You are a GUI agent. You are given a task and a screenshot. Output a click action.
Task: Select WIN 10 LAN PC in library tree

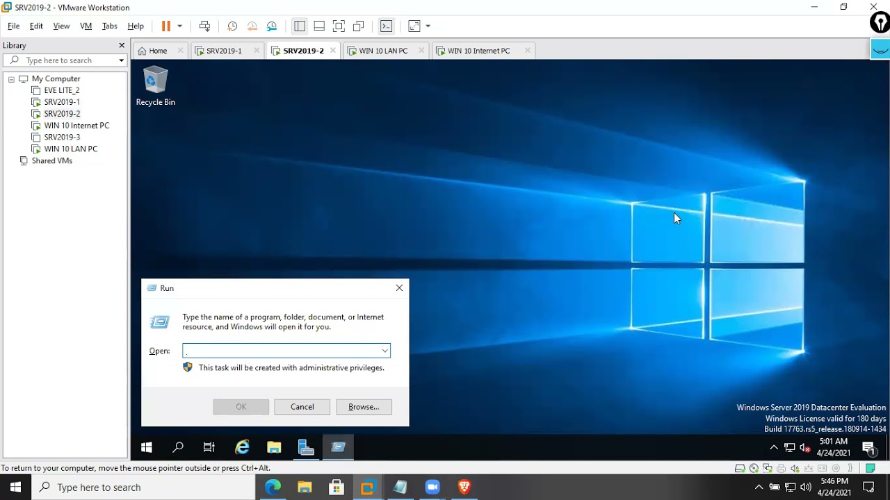[65, 149]
